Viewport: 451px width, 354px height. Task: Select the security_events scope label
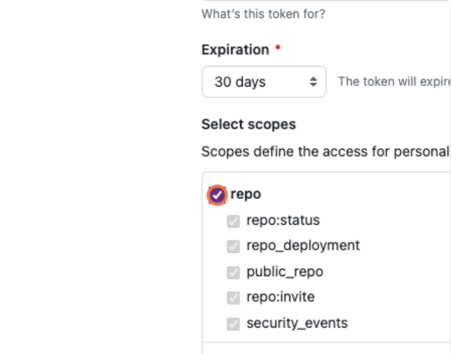tap(297, 324)
